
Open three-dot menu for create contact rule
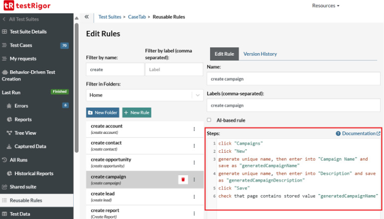pos(194,145)
